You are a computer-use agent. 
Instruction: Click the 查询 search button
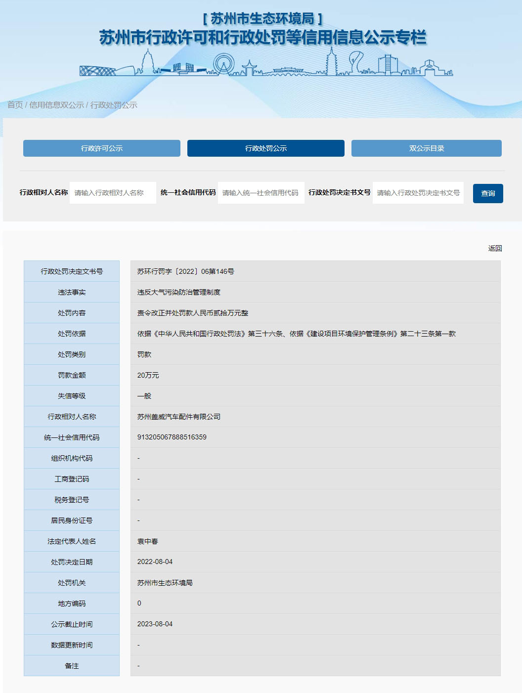(x=488, y=193)
